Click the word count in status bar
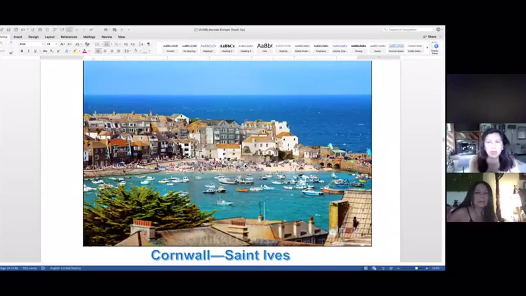Screen dimensions: 526x296 pyautogui.click(x=30, y=268)
